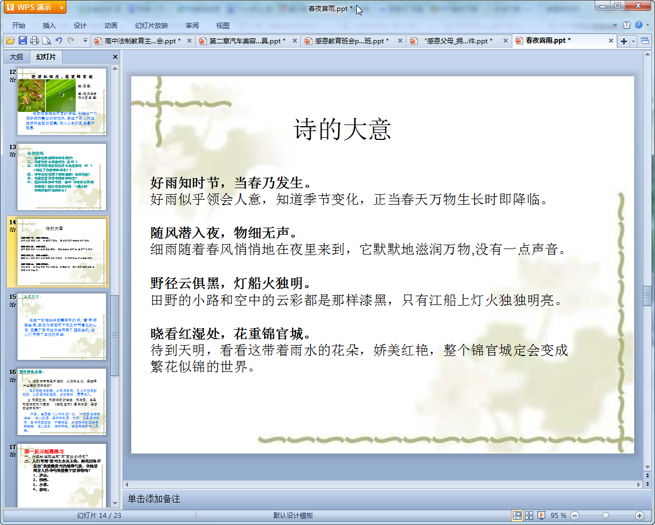Viewport: 655px width, 525px height.
Task: Open the 幻灯片放映 ribbon tab
Action: pyautogui.click(x=152, y=25)
